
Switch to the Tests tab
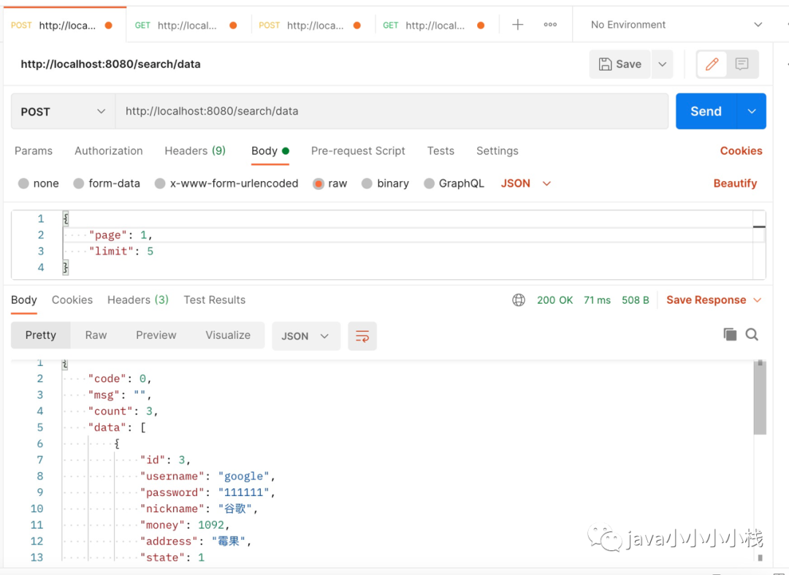click(x=441, y=151)
